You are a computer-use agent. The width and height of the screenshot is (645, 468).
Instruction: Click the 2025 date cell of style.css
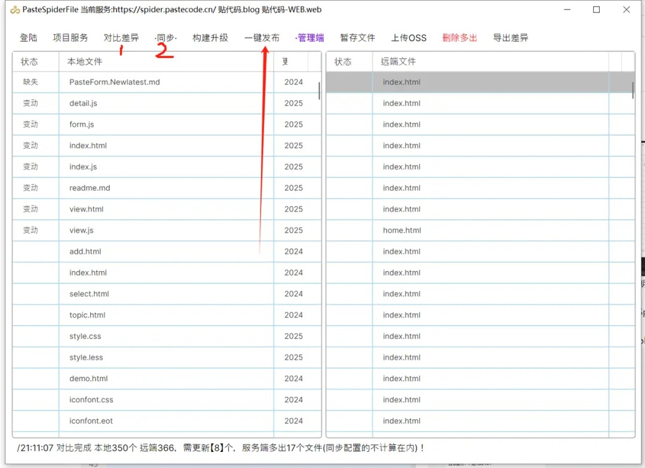click(x=293, y=337)
